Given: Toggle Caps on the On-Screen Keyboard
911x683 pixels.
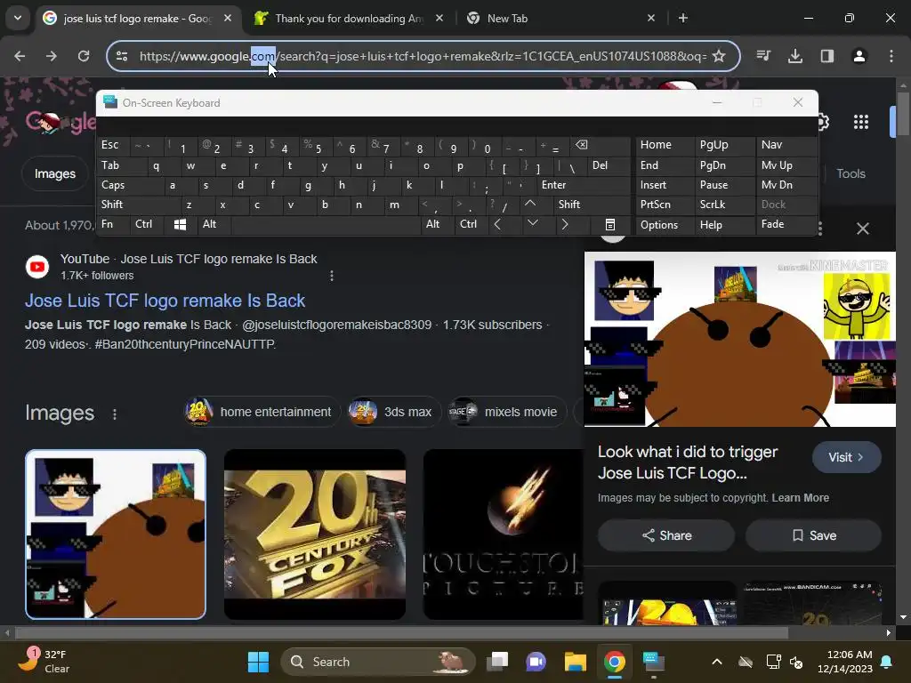Looking at the screenshot, I should [132, 185].
